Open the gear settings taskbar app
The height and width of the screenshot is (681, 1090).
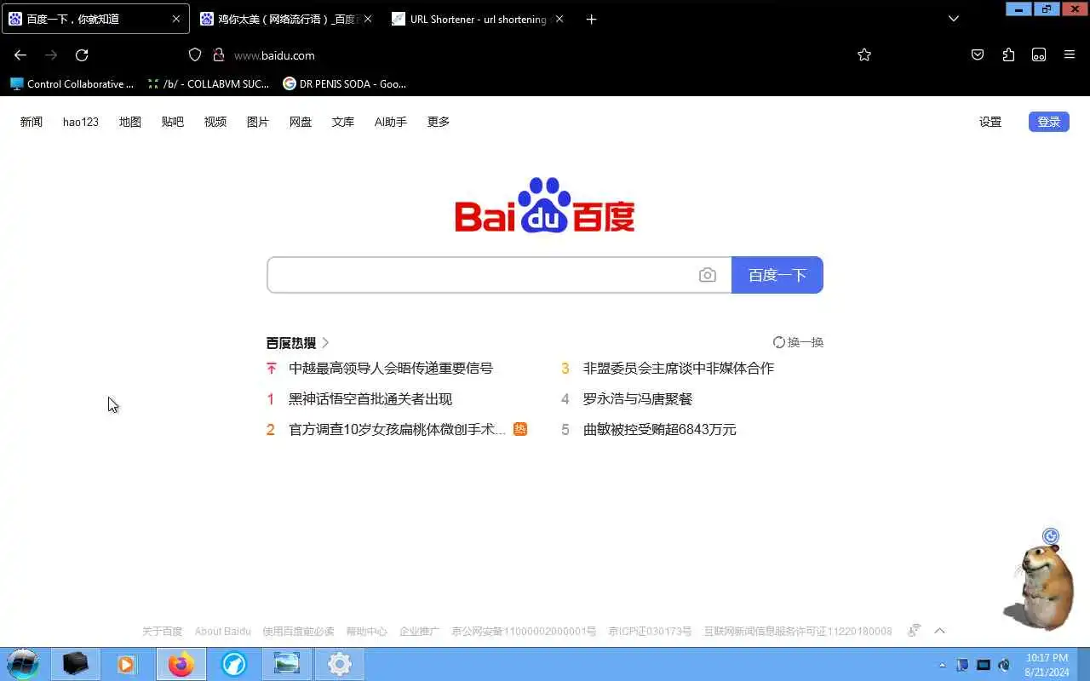[x=340, y=664]
